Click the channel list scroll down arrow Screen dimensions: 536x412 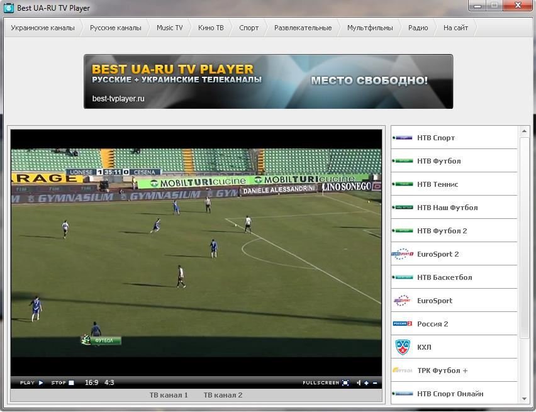point(525,399)
